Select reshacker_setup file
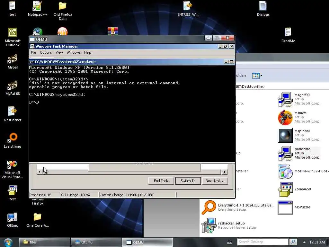The width and height of the screenshot is (329, 247). 228,225
